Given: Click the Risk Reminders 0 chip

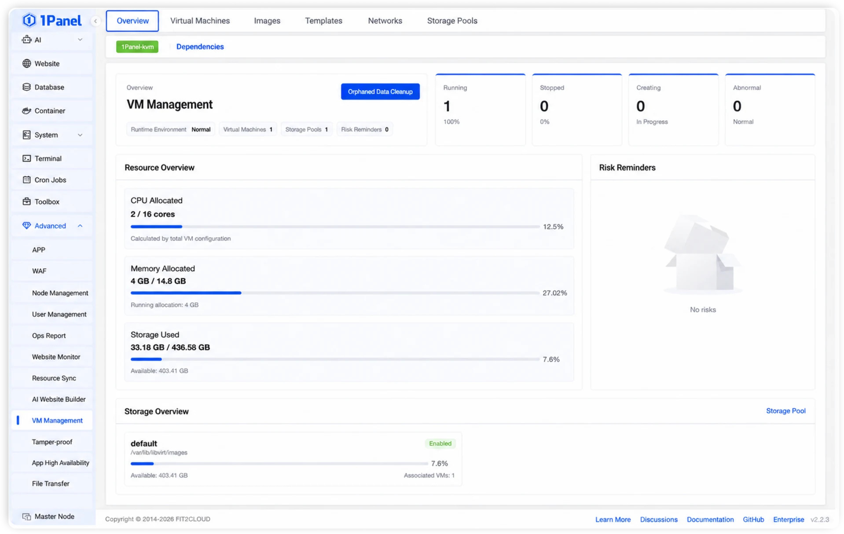Looking at the screenshot, I should point(365,129).
